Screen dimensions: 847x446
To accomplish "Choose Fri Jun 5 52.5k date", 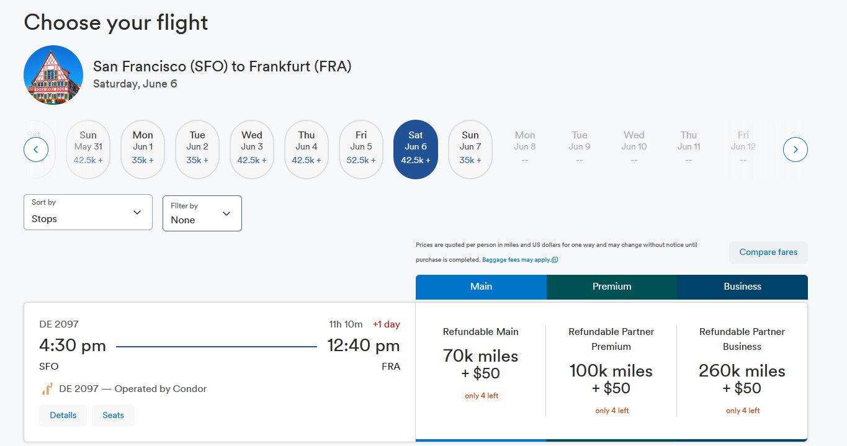I will (361, 149).
